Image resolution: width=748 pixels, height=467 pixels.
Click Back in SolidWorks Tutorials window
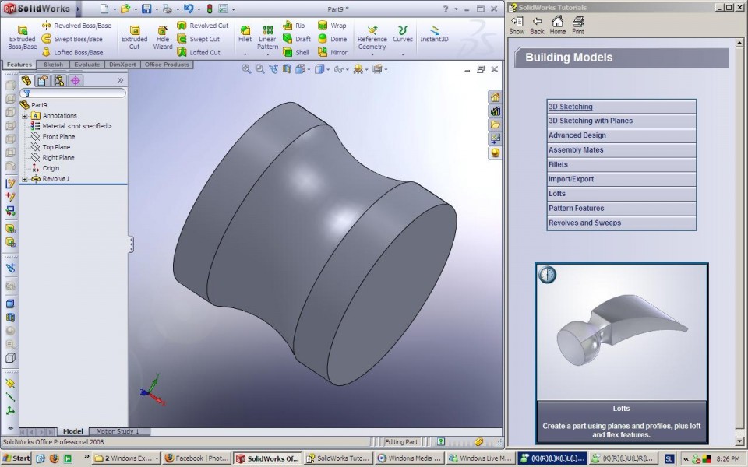[x=537, y=25]
